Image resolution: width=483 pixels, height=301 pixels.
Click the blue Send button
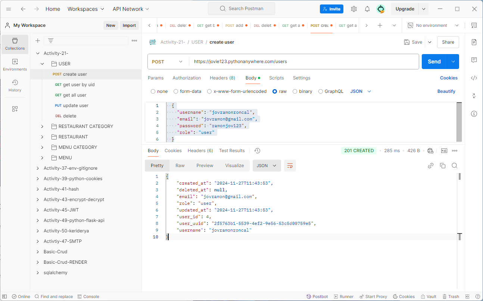[434, 62]
